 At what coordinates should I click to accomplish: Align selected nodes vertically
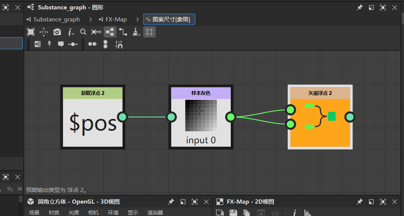click(105, 44)
